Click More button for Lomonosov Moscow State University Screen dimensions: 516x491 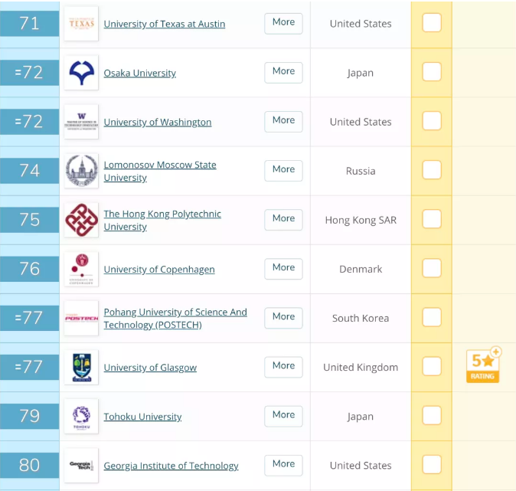coord(283,170)
